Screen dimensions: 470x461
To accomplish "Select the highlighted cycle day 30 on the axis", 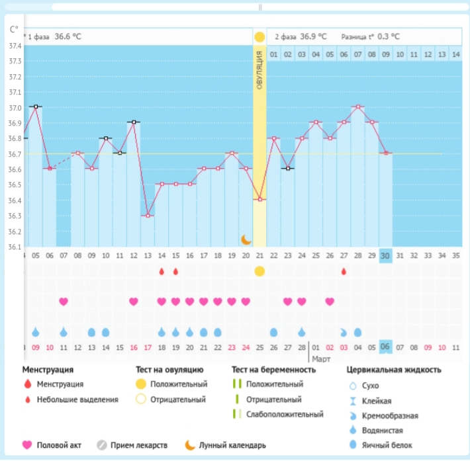I will pos(385,256).
